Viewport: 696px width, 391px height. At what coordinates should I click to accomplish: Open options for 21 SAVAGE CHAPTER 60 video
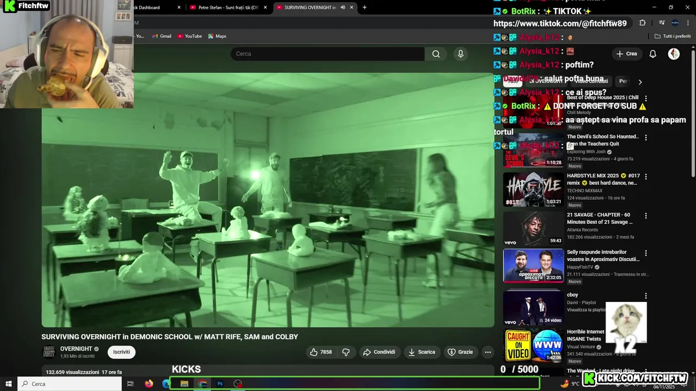pos(646,216)
